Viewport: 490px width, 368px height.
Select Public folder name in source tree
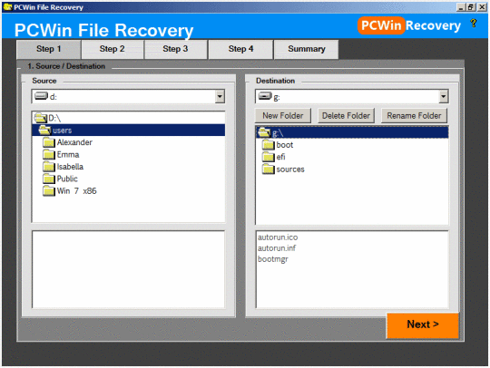67,179
